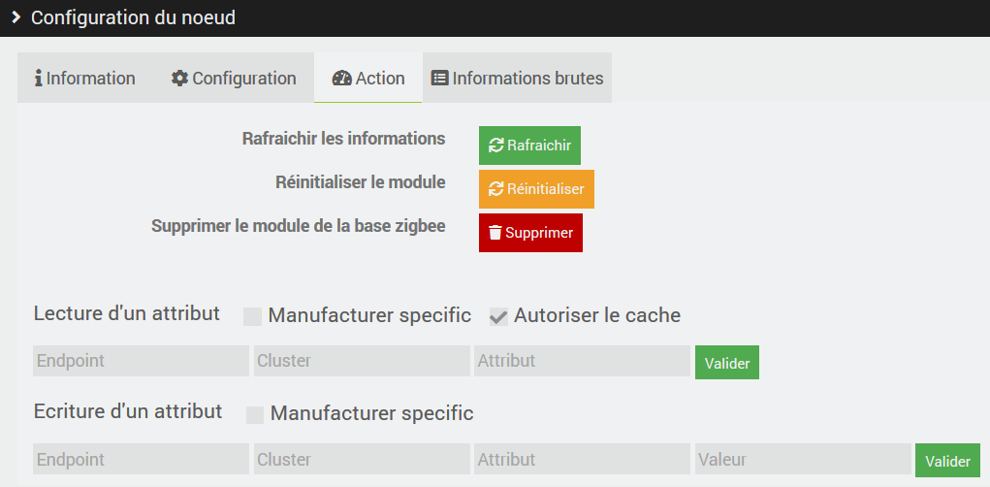Uncheck the Autoriser le cache checkbox

coord(498,316)
